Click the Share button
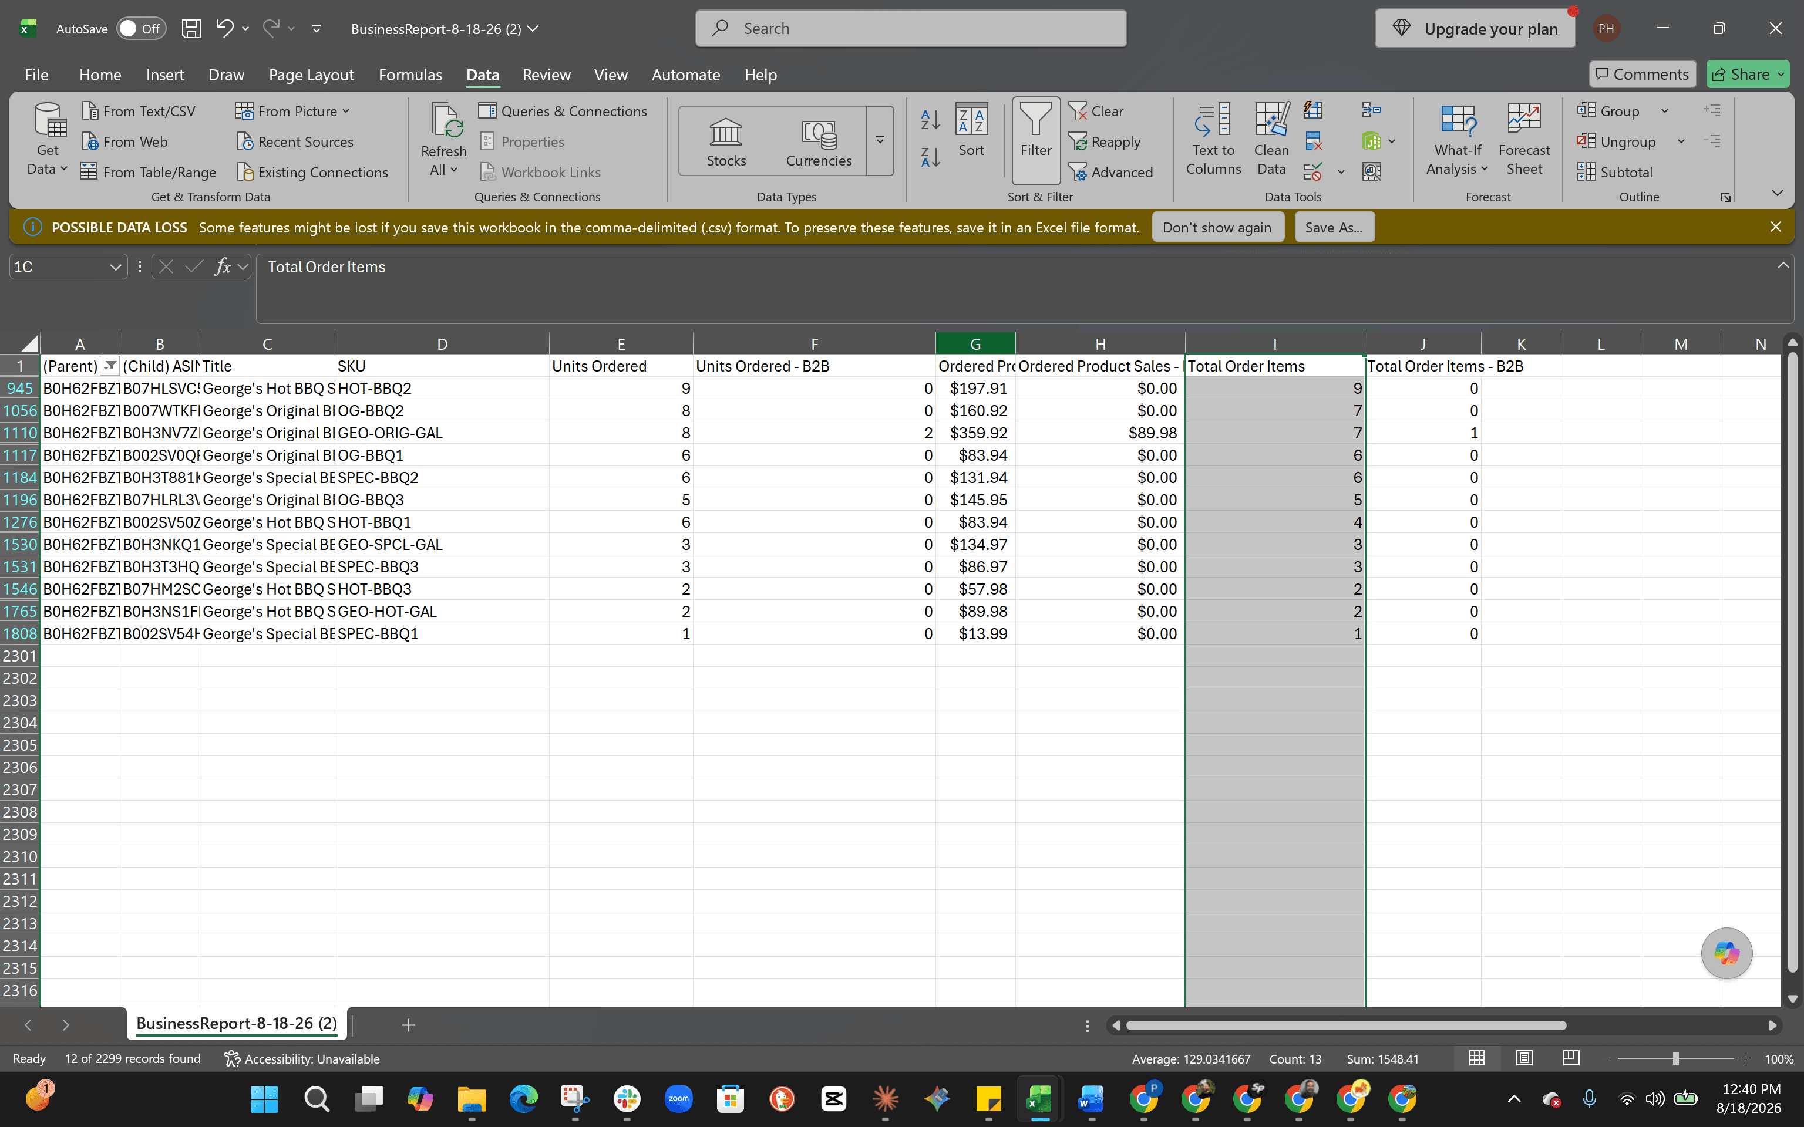 coord(1748,74)
